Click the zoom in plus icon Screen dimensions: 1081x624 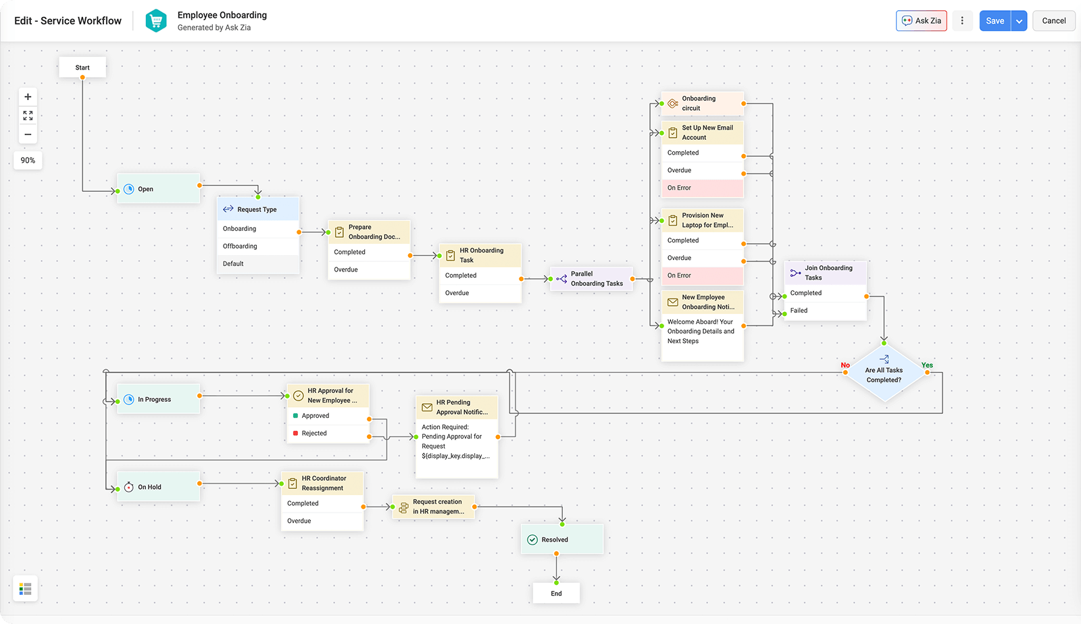click(27, 97)
